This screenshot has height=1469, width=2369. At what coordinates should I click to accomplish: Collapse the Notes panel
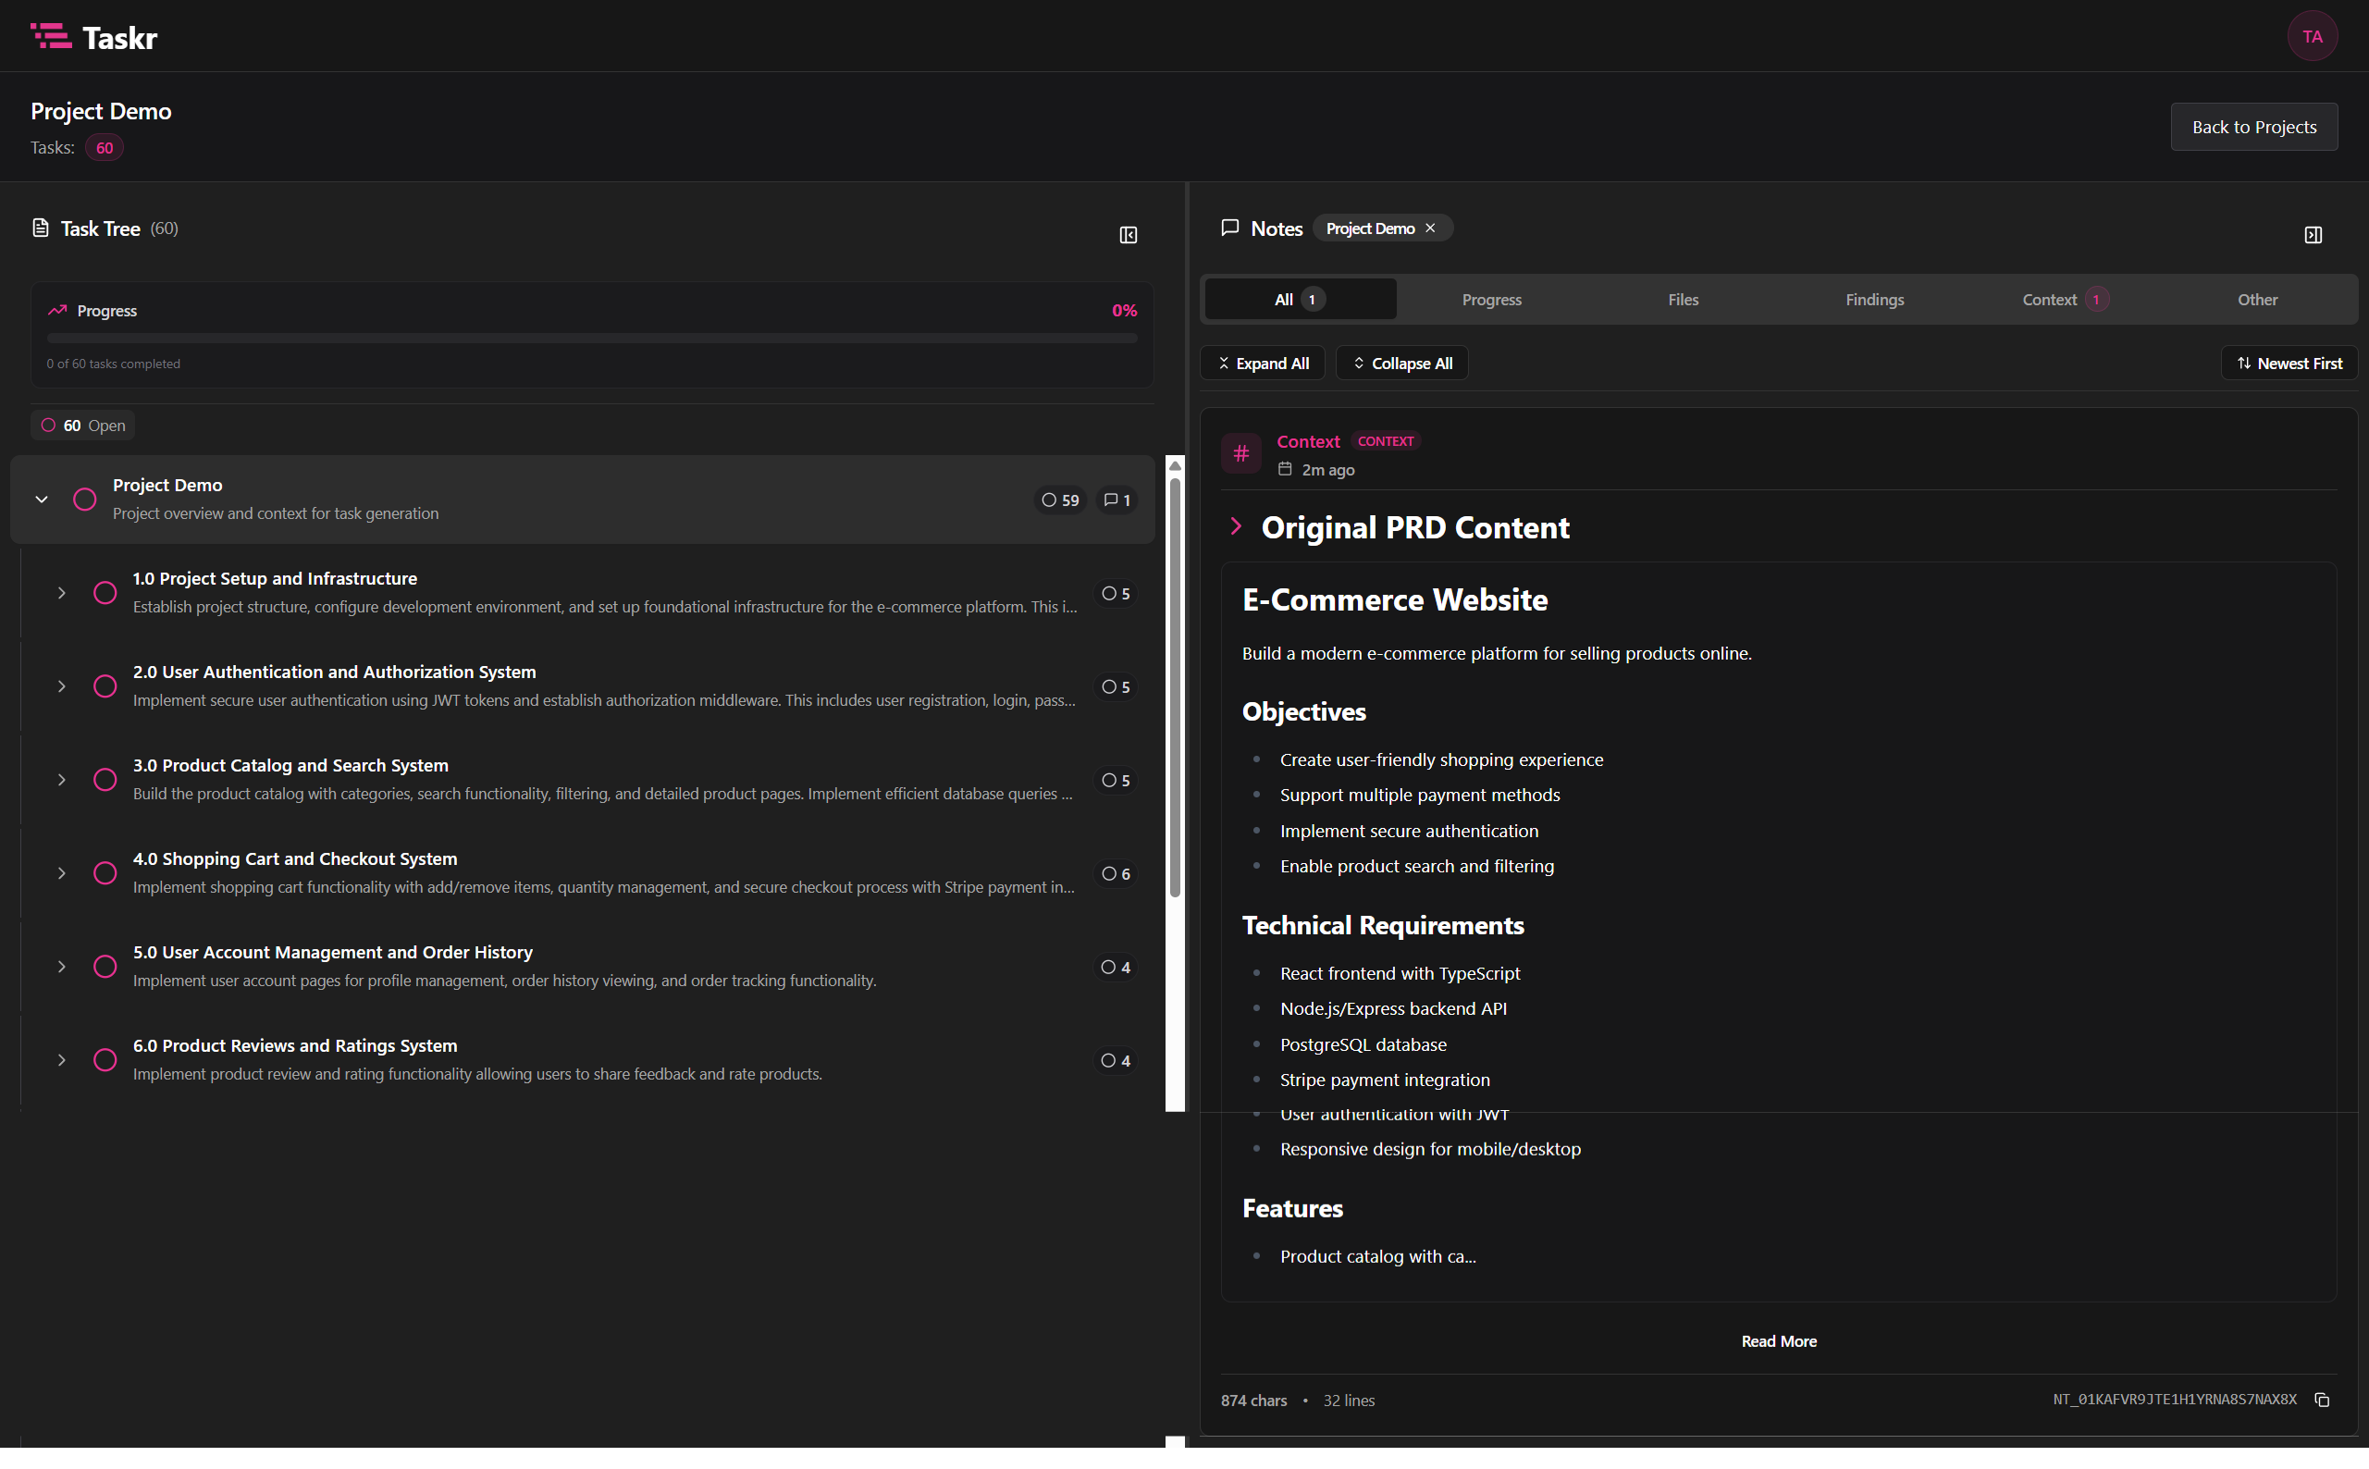coord(2313,234)
